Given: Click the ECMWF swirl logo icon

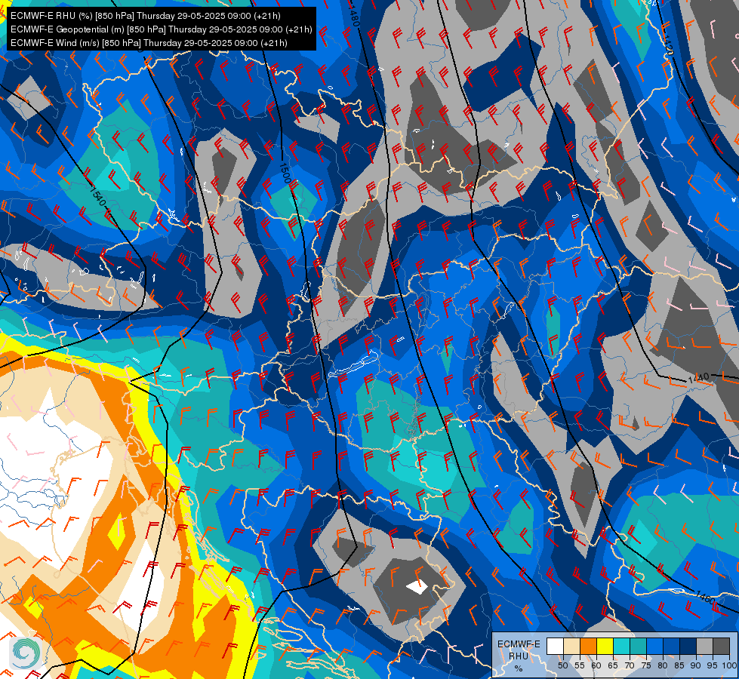Looking at the screenshot, I should 26,653.
